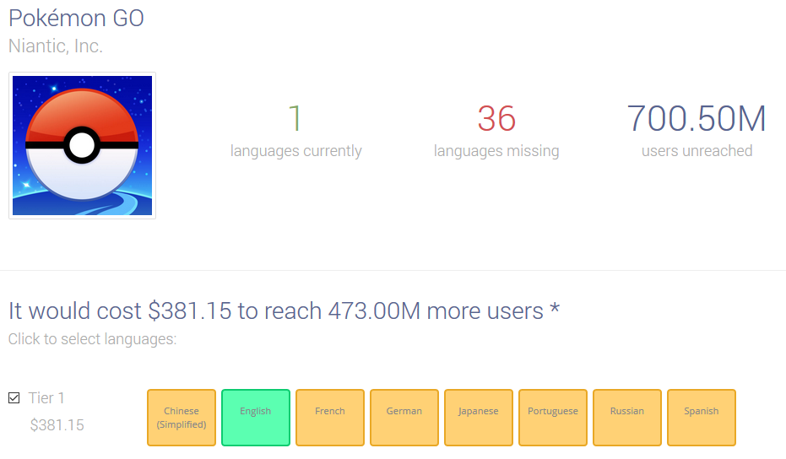Click the 'It would cost $381.15' heading

point(284,310)
